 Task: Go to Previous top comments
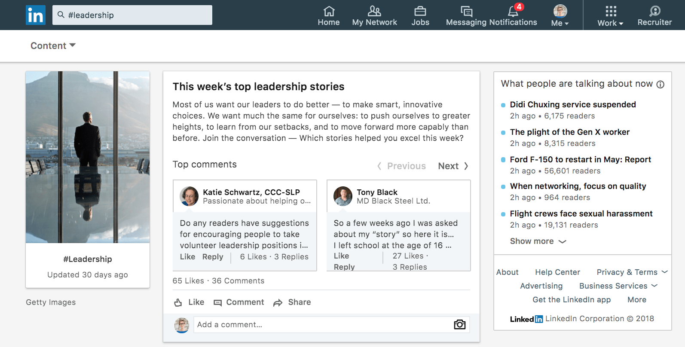click(x=401, y=166)
